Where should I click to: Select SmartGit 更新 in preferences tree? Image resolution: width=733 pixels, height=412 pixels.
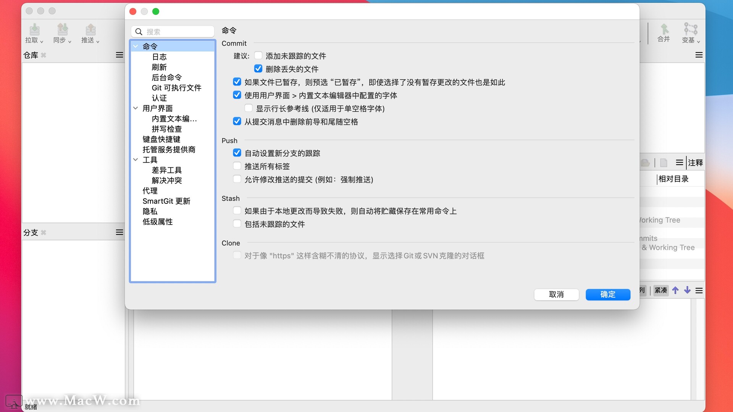[x=166, y=201]
